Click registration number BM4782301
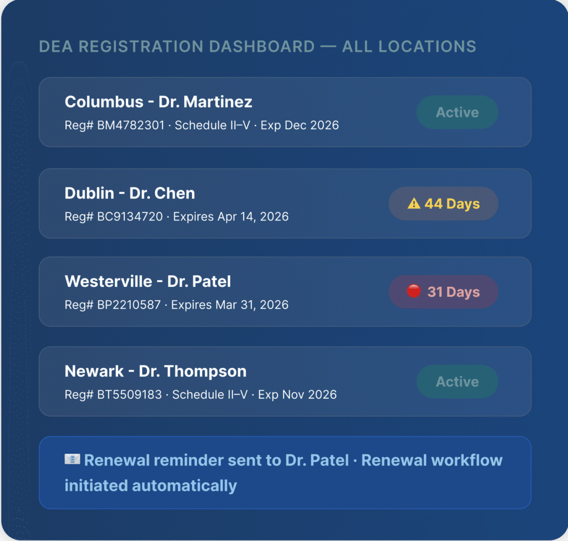 click(131, 125)
